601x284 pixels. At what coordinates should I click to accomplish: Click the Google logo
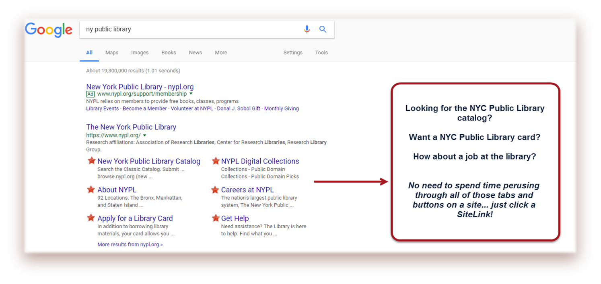49,30
